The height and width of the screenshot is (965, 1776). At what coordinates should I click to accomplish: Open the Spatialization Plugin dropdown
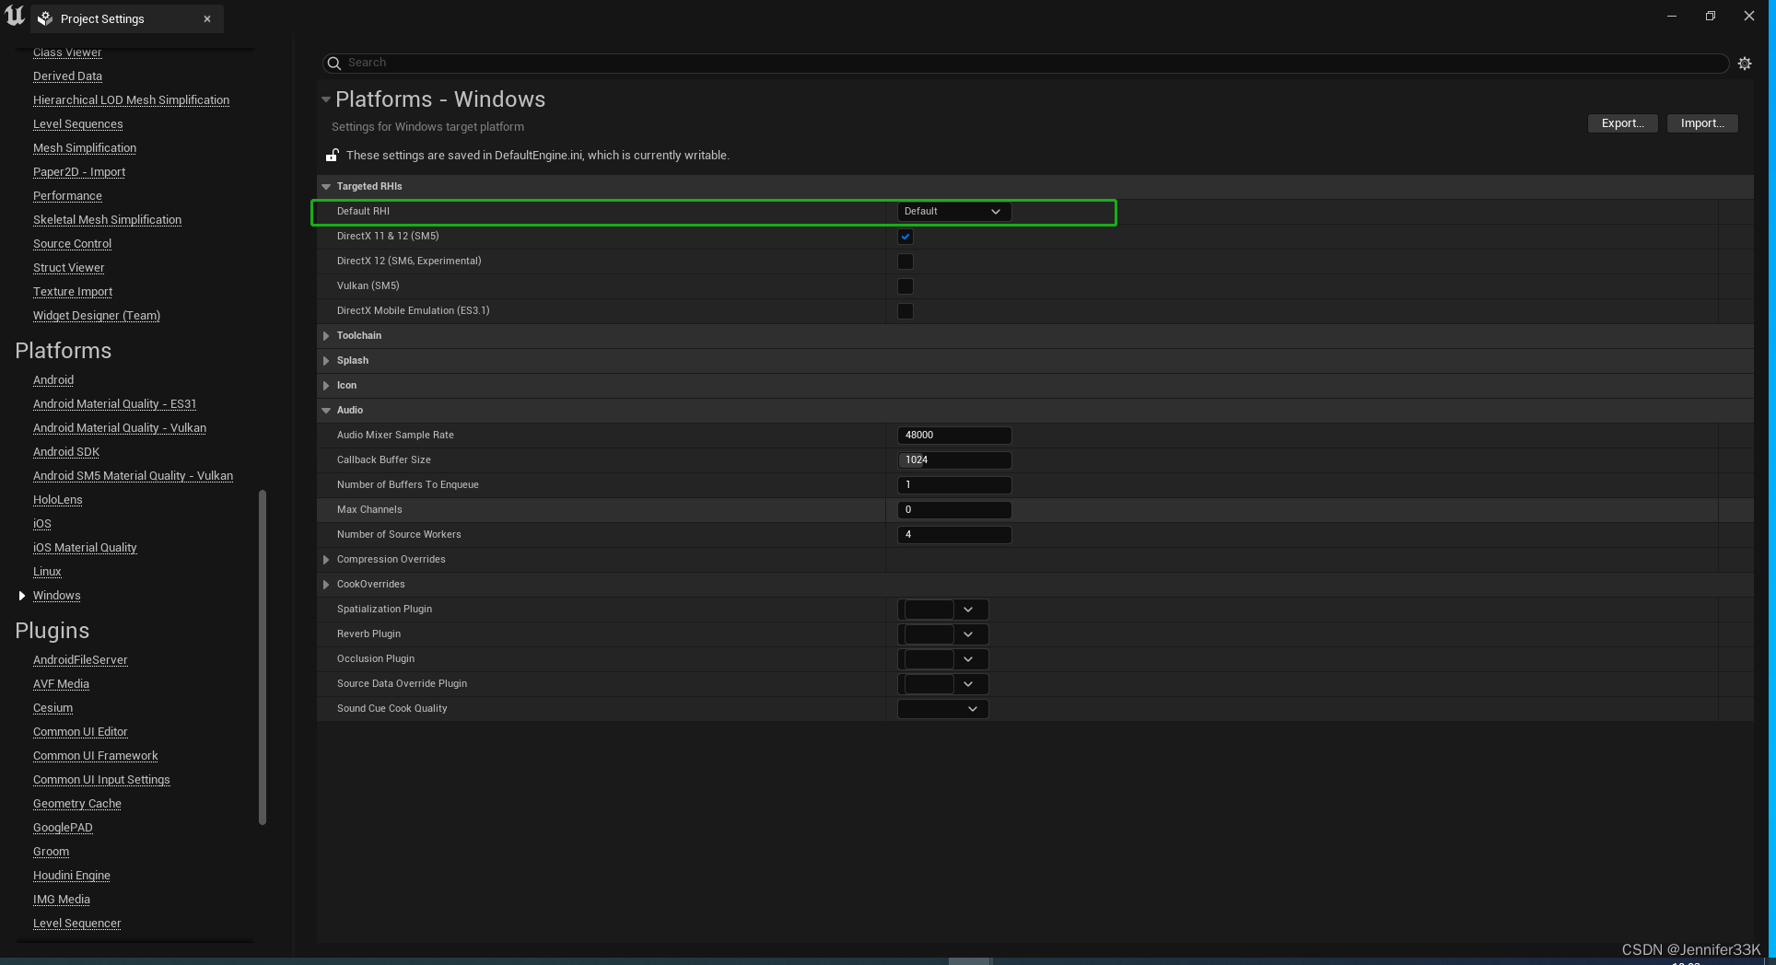943,610
